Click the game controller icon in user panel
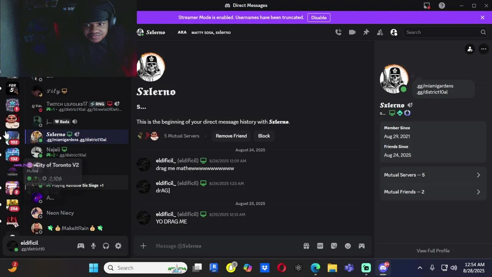 pos(81,246)
